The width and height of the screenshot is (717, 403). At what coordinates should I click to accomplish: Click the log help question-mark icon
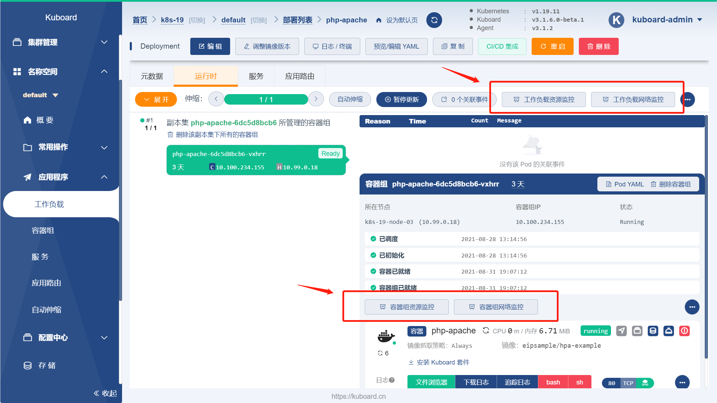pyautogui.click(x=392, y=380)
